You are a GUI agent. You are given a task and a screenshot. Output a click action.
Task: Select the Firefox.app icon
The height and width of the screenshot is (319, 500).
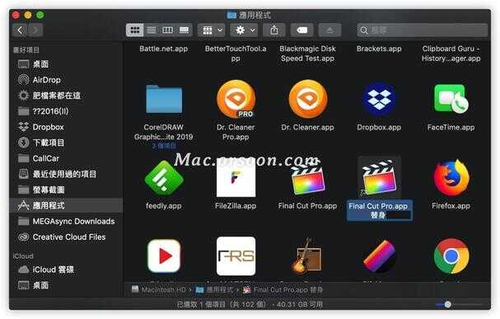[451, 177]
